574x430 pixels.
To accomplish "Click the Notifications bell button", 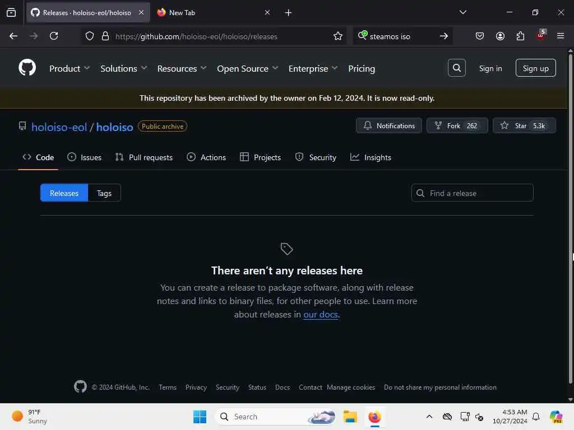I will coord(389,125).
